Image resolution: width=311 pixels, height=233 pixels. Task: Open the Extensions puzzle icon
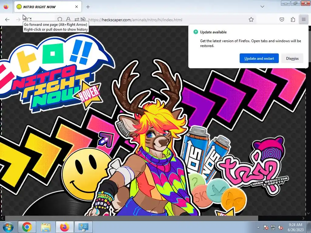tap(293, 19)
